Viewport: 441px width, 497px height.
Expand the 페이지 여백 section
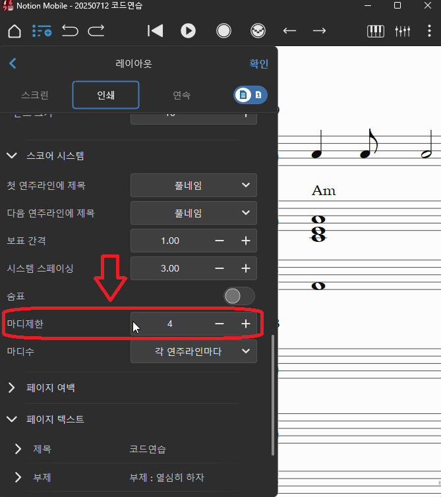pyautogui.click(x=12, y=388)
